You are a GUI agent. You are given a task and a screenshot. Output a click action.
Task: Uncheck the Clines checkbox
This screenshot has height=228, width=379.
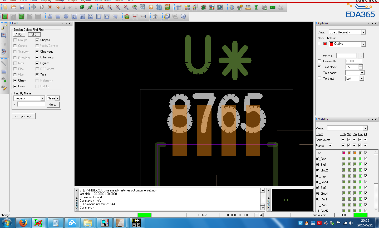15,80
